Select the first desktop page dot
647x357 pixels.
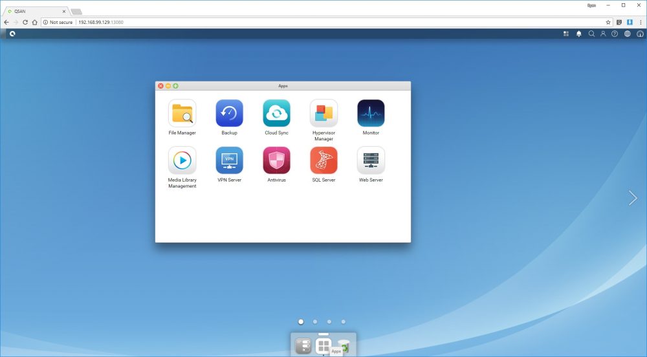pyautogui.click(x=301, y=321)
